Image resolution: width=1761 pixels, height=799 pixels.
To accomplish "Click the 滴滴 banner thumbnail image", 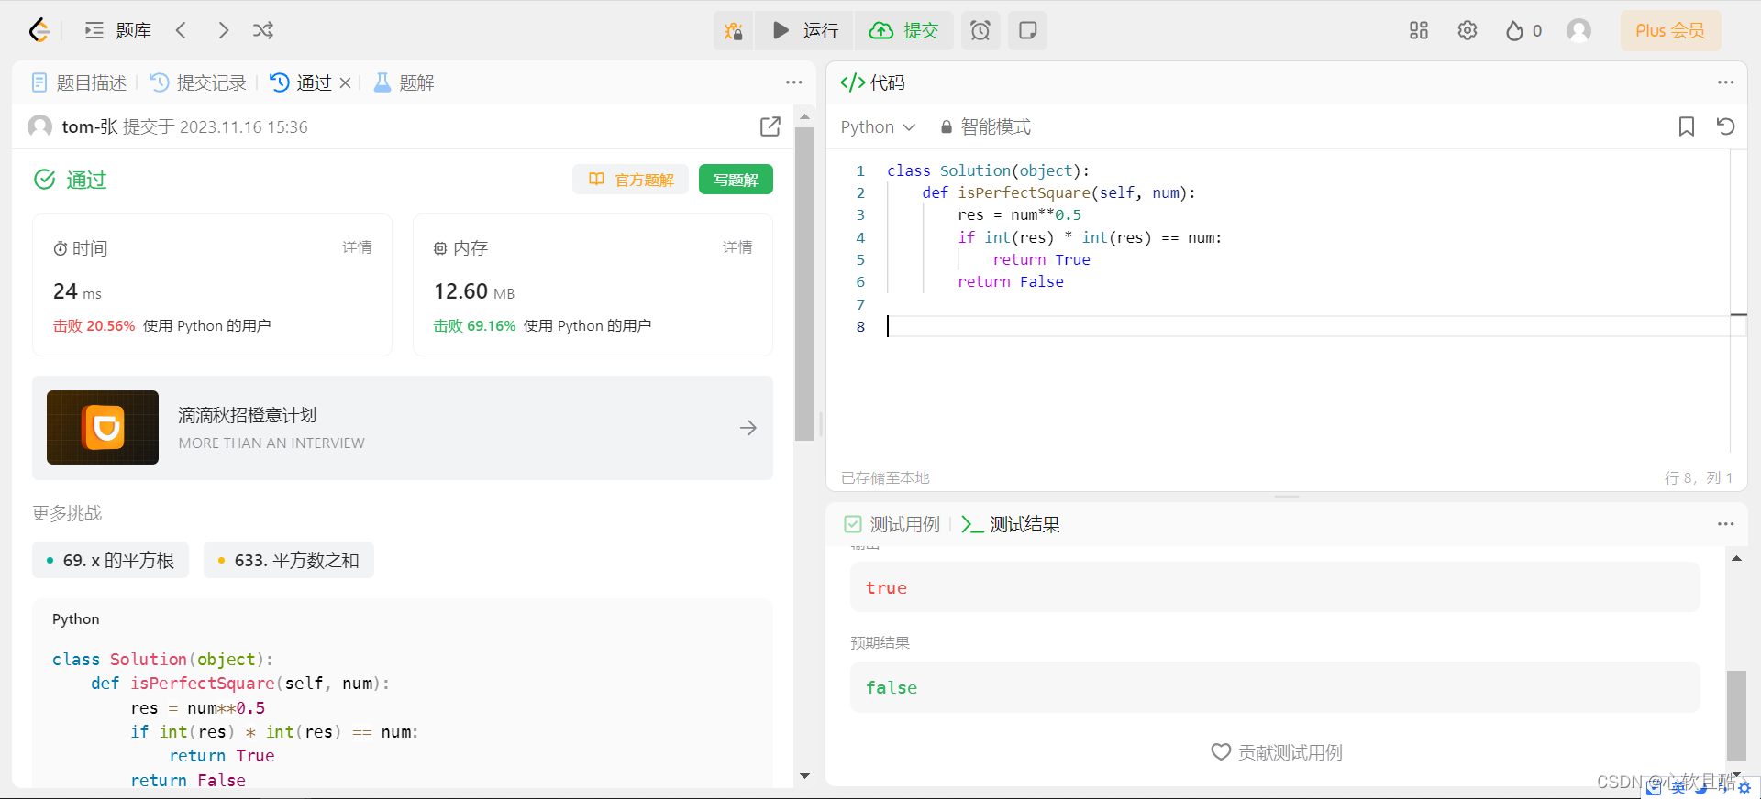I will (x=103, y=428).
